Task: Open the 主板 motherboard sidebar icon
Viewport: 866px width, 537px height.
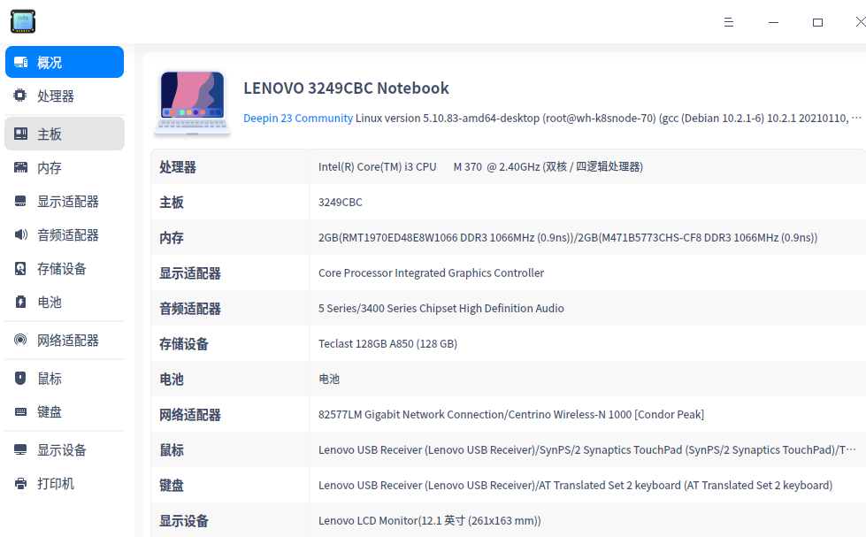Action: click(x=20, y=134)
